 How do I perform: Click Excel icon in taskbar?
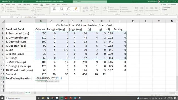[x=61, y=98]
